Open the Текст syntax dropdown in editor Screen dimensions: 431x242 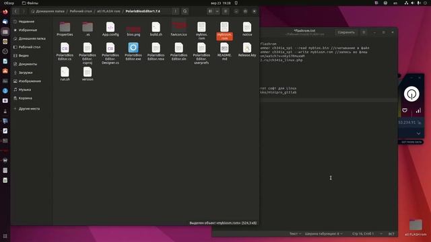tap(295, 234)
